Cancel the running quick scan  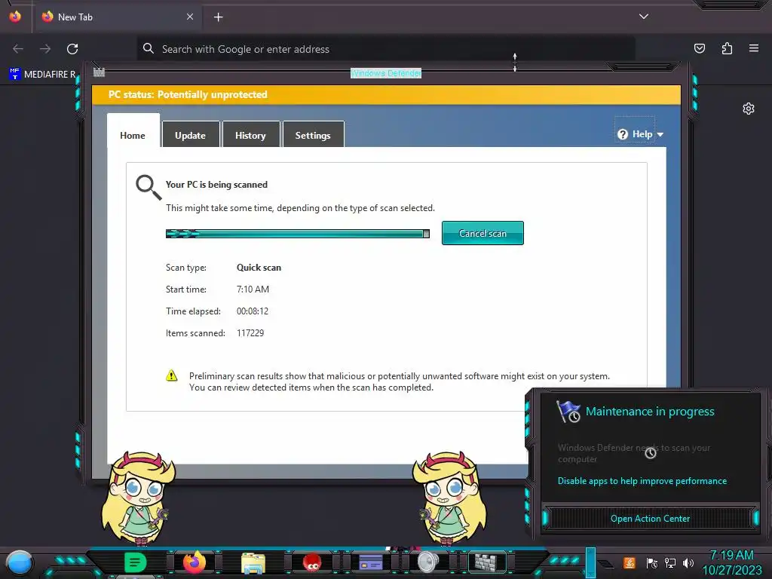coord(482,234)
